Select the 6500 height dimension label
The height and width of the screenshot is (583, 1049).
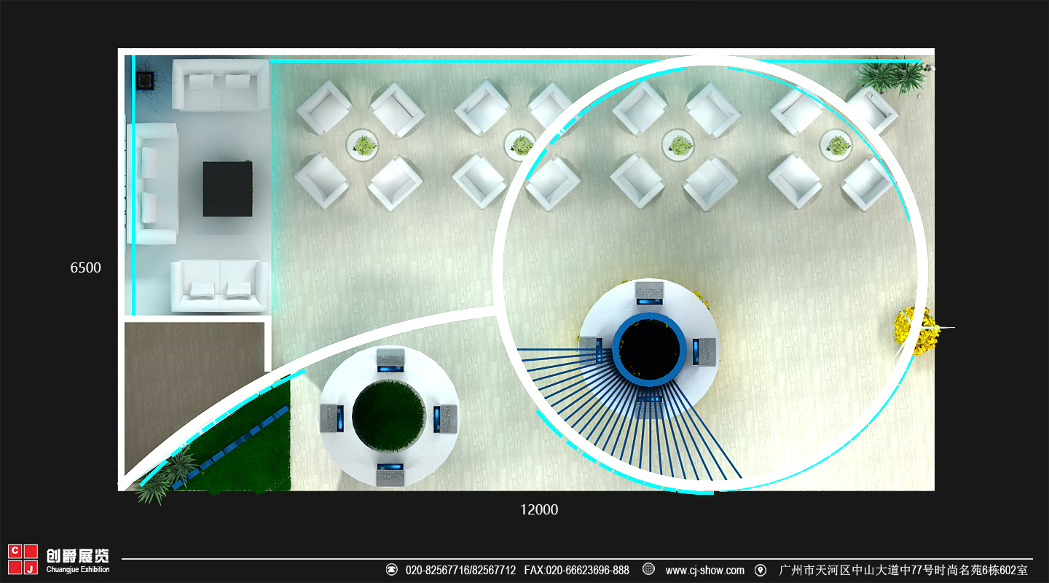(85, 268)
